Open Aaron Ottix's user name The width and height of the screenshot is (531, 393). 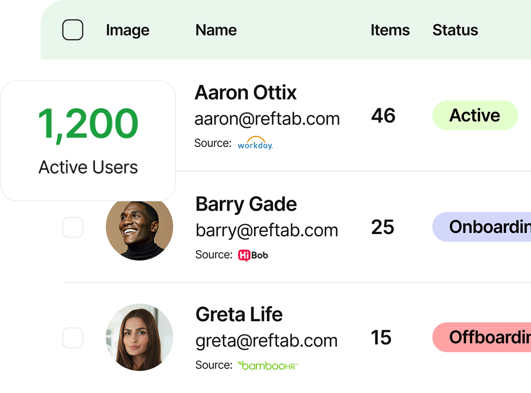(246, 93)
